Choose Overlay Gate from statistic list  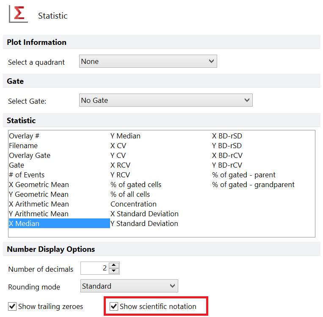pos(30,155)
